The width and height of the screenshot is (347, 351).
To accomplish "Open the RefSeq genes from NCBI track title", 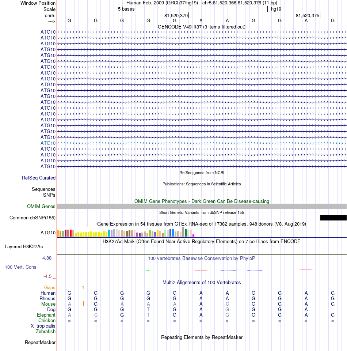I will pos(202,173).
